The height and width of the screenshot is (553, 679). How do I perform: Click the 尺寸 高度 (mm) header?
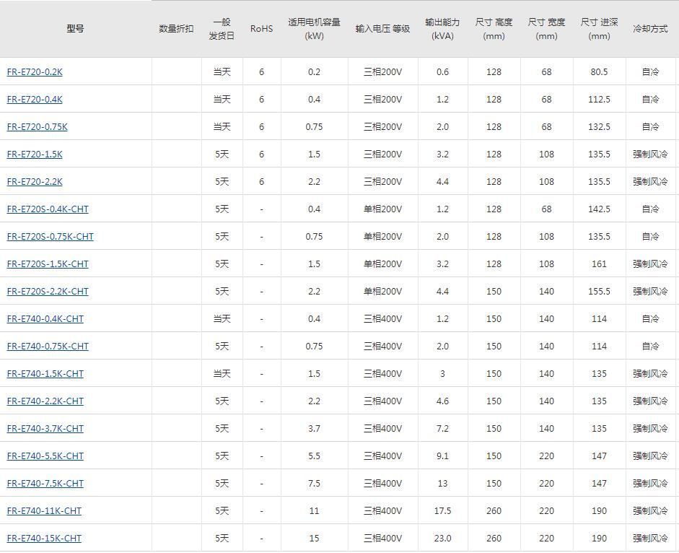click(x=494, y=29)
